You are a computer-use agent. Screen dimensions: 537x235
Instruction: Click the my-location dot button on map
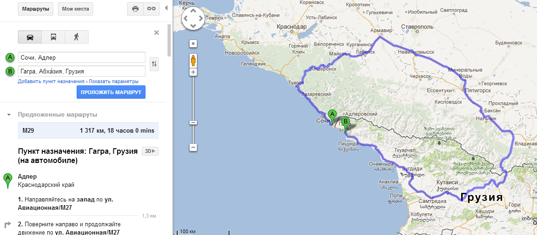(x=193, y=44)
